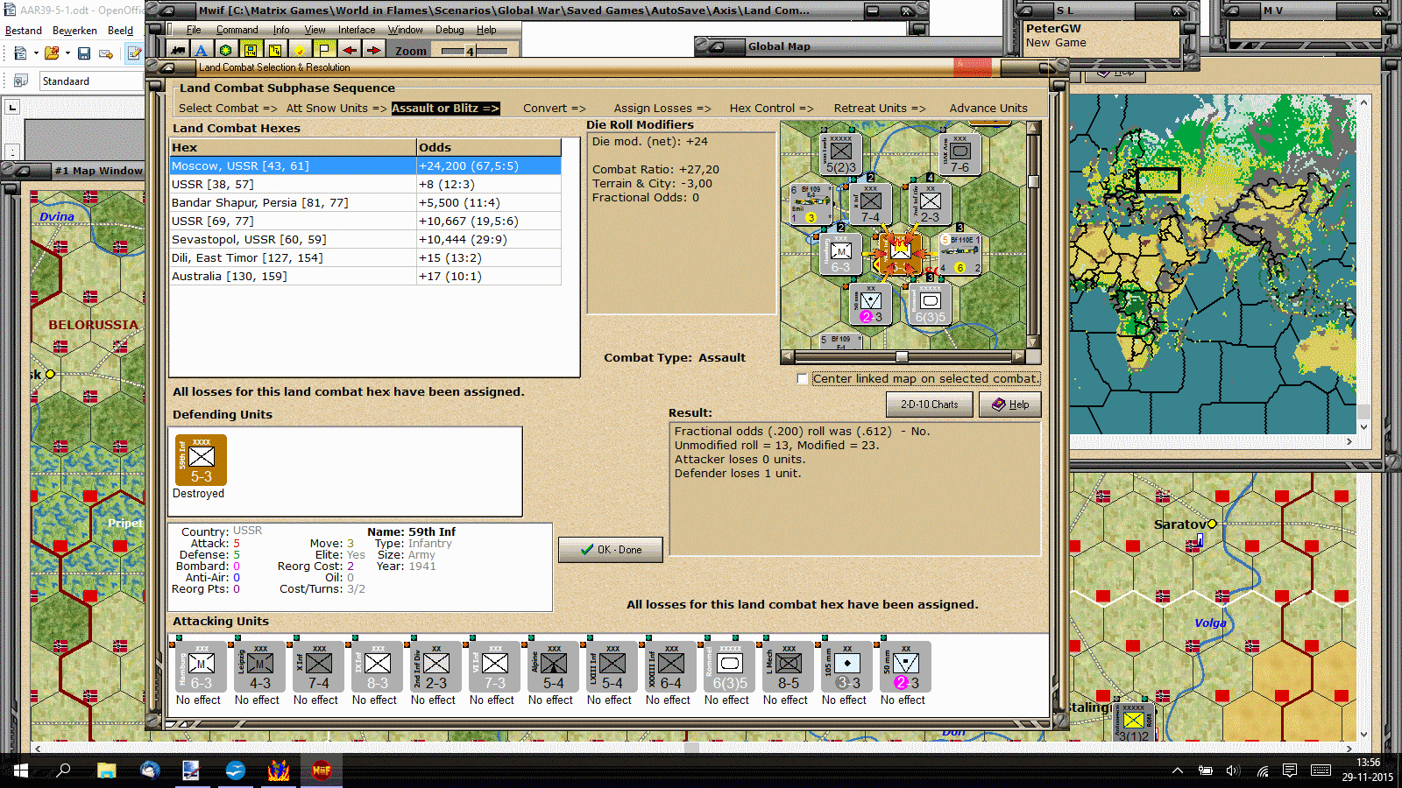This screenshot has height=788, width=1402.
Task: Click the tank unit icon in Mwif toolbar
Action: click(178, 51)
